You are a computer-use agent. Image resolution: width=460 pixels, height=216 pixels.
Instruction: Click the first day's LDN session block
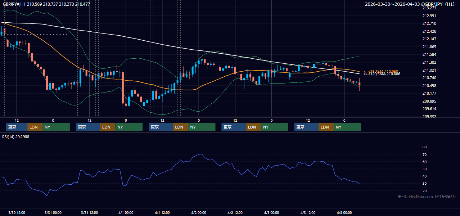click(x=35, y=127)
